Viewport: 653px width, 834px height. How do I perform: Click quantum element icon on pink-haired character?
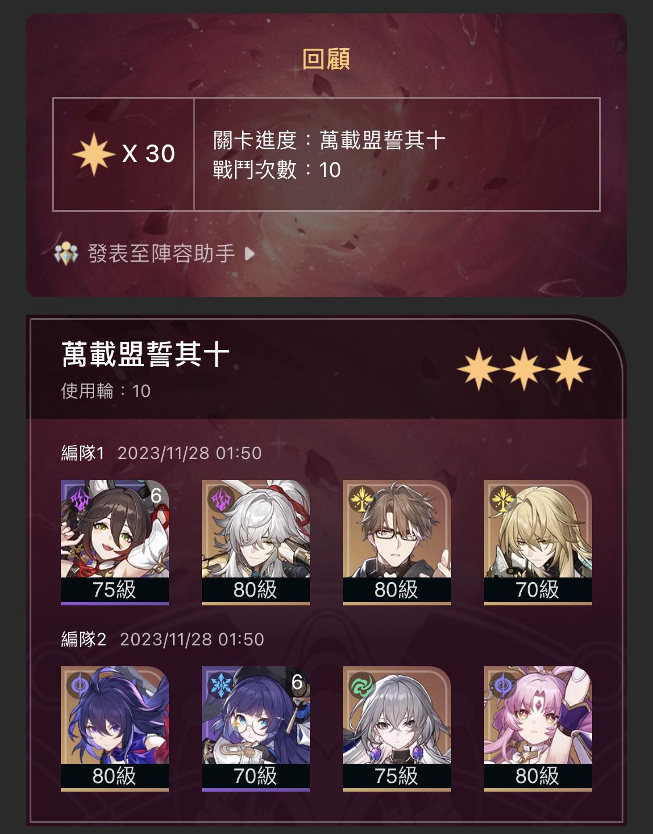(503, 685)
